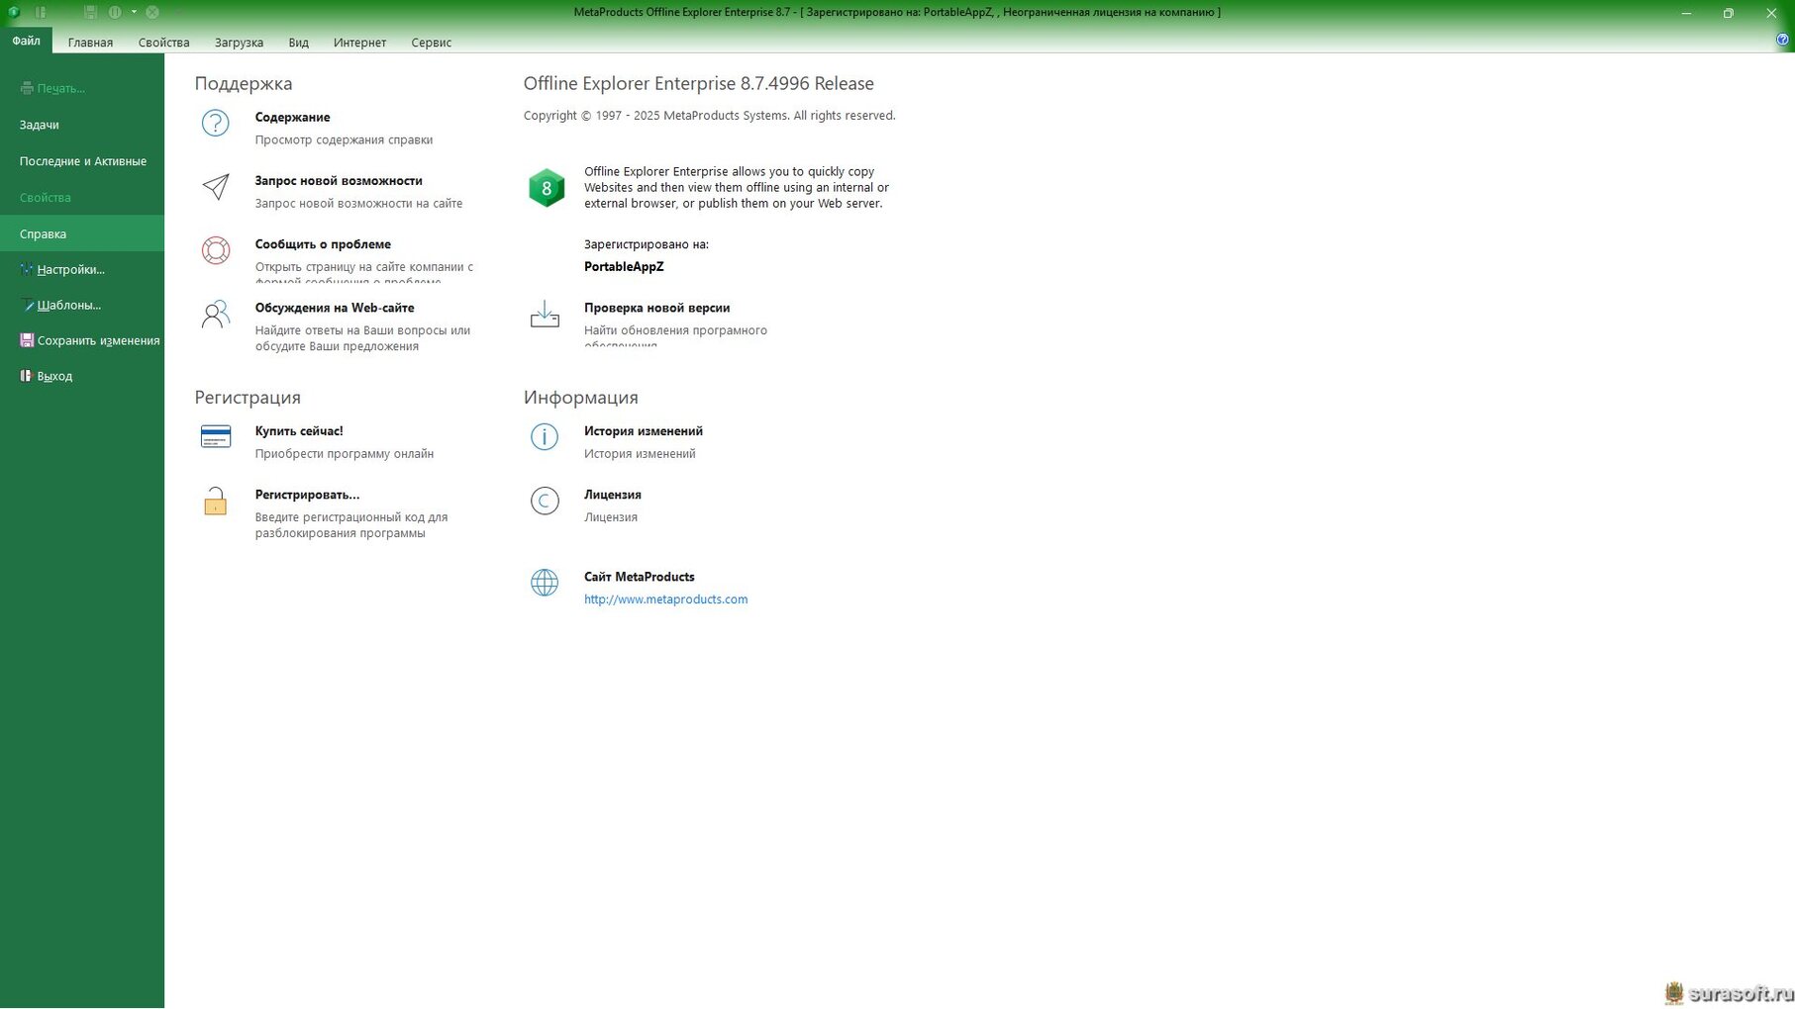Screen dimensions: 1795x1009
Task: Open Последние и Активные in sidebar
Action: point(82,161)
